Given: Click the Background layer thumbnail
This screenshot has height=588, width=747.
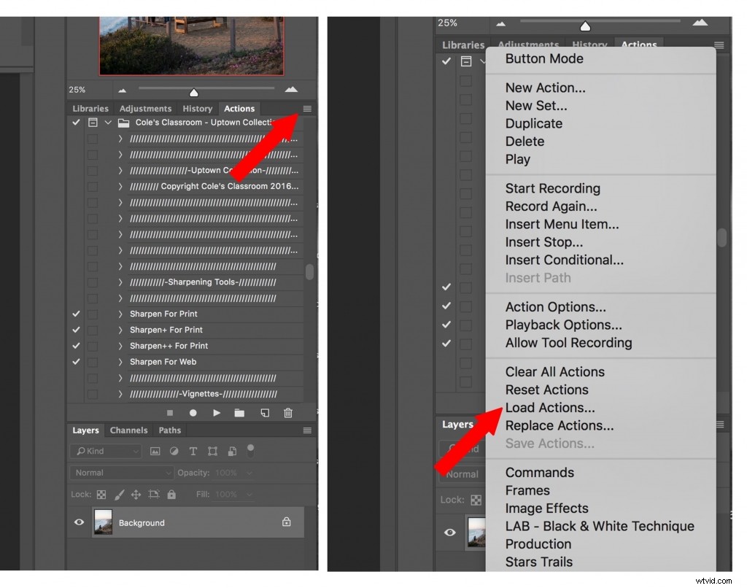Looking at the screenshot, I should [x=102, y=522].
